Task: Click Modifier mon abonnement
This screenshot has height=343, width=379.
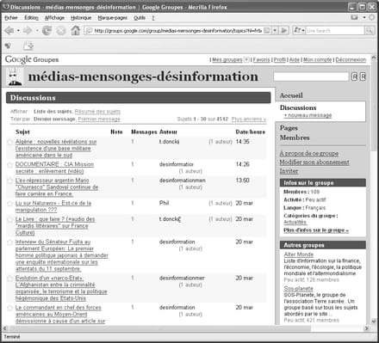Action: (314, 162)
